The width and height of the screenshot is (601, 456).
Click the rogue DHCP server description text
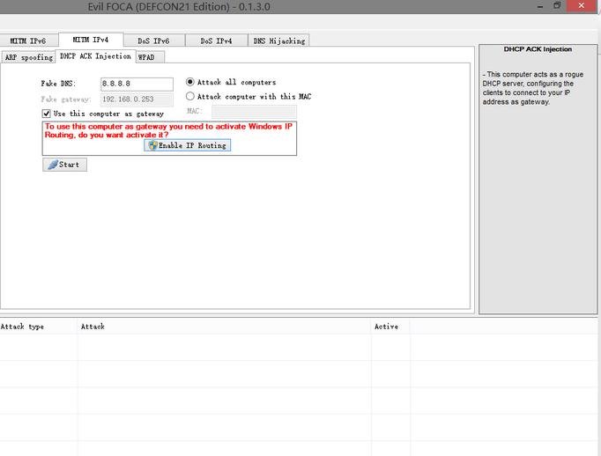(x=533, y=88)
